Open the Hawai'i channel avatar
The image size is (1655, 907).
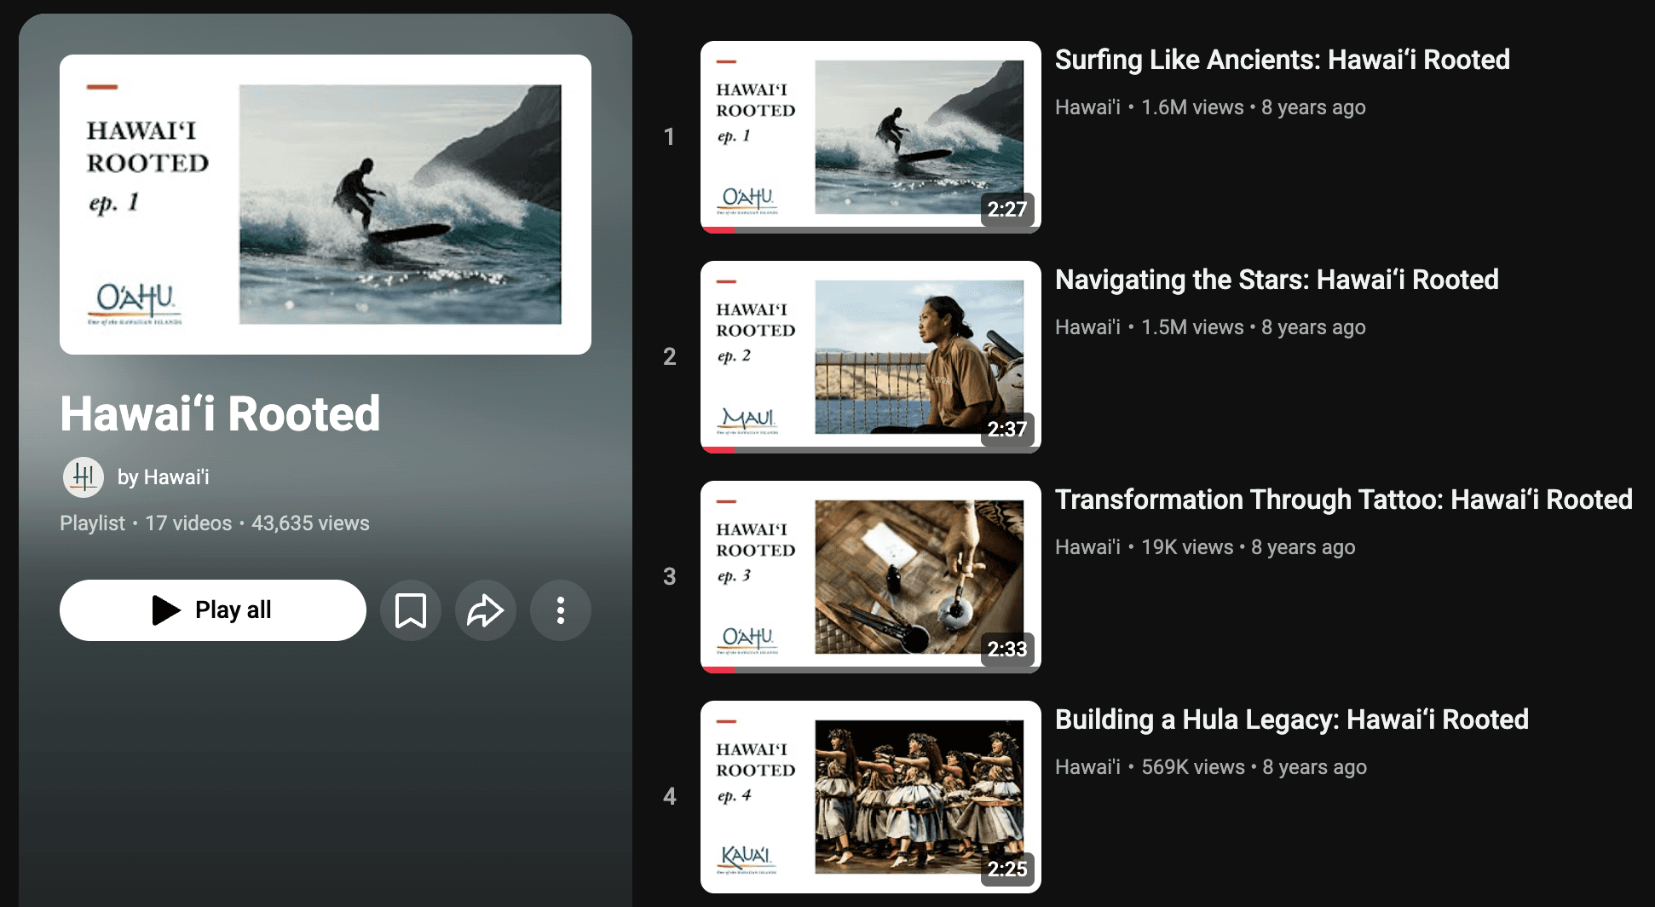(x=84, y=477)
